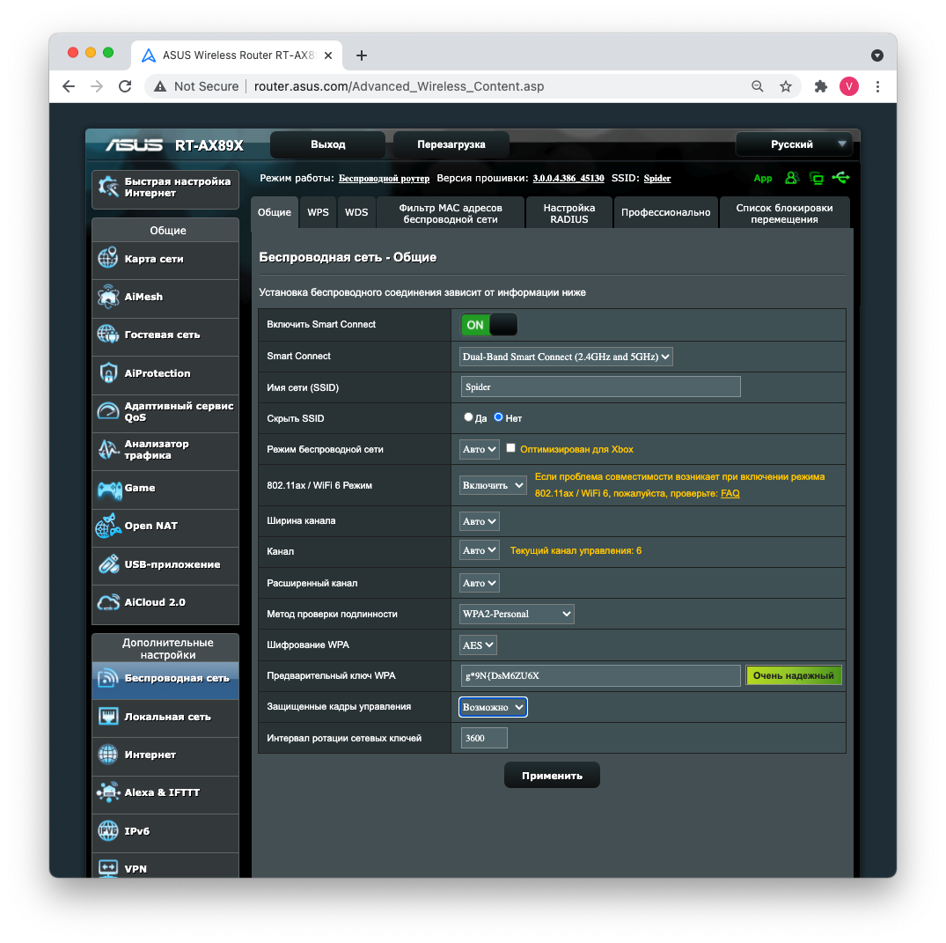Open the Chrome profile avatar
This screenshot has height=943, width=946.
click(x=849, y=86)
